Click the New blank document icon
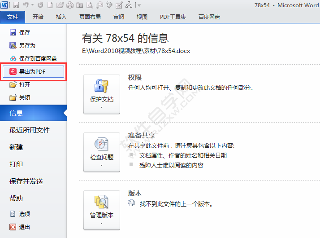This screenshot has height=238, width=320. pyautogui.click(x=50, y=5)
